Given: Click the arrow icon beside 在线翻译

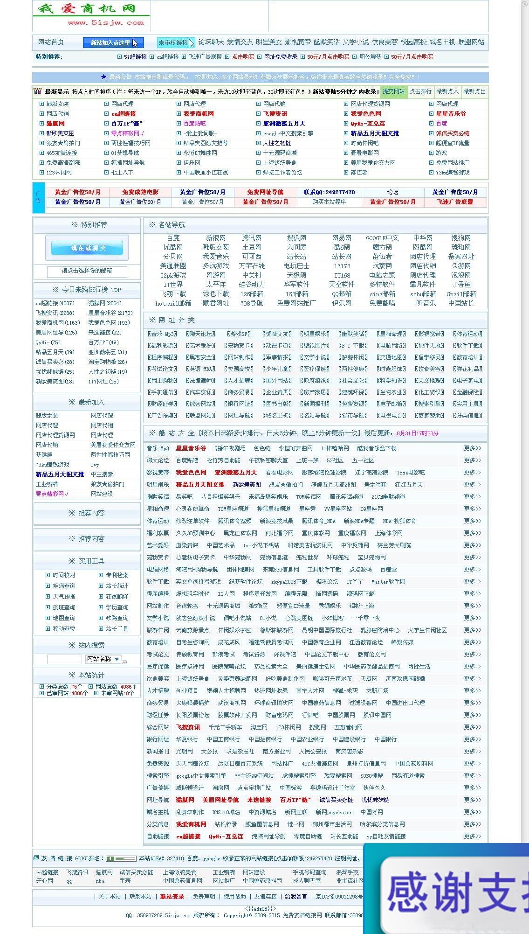Looking at the screenshot, I should click(x=101, y=597).
